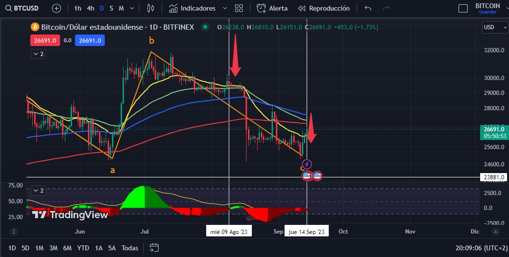Set range to 1A
Image resolution: width=509 pixels, height=257 pixels.
tap(99, 248)
